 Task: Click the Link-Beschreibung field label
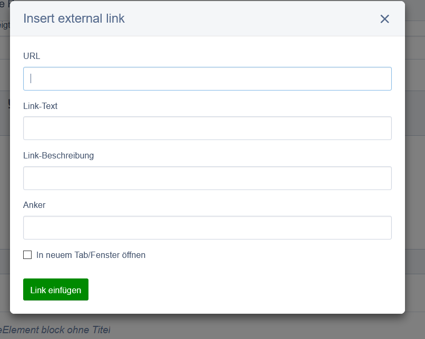58,156
